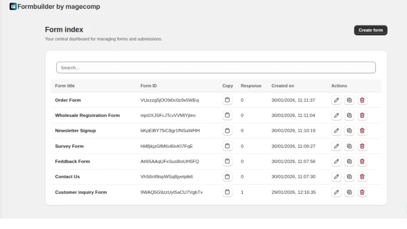Click the Form index heading
The image size is (407, 229).
click(64, 30)
